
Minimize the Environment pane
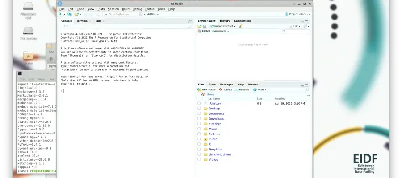click(x=302, y=22)
